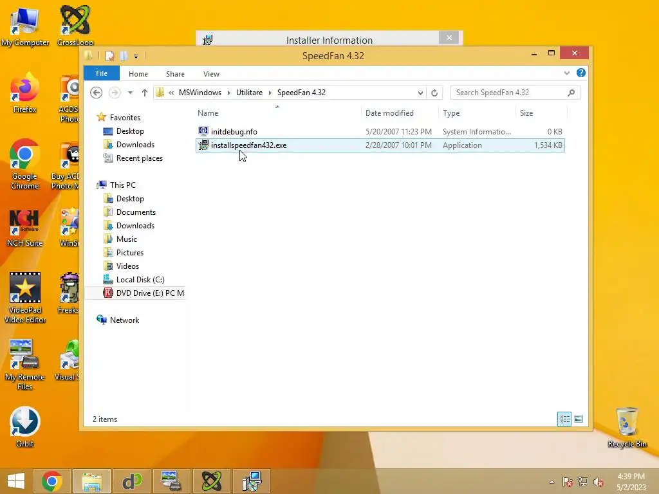
Task: Open Pictures under This PC
Action: pos(129,252)
